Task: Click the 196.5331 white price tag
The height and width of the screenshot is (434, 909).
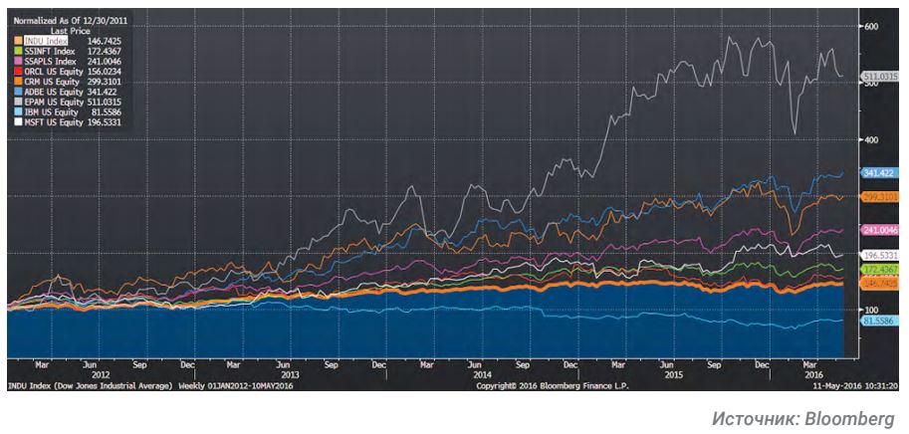Action: (x=875, y=255)
